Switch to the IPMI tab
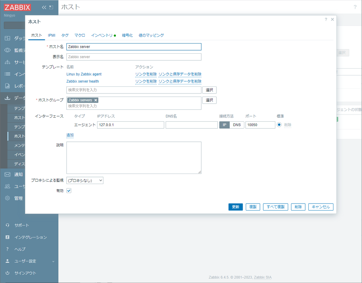Screen dimensions: 362x283 52,36
